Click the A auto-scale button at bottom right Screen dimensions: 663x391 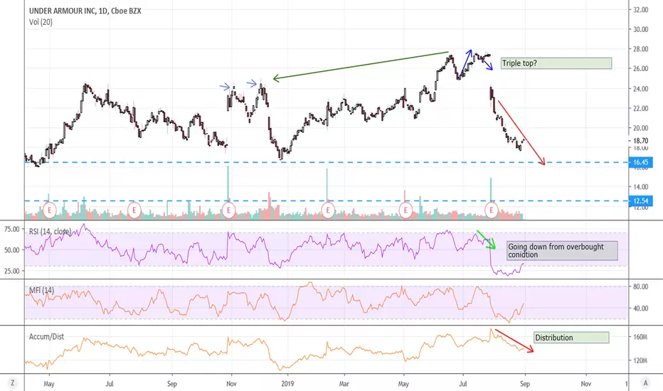[646, 383]
